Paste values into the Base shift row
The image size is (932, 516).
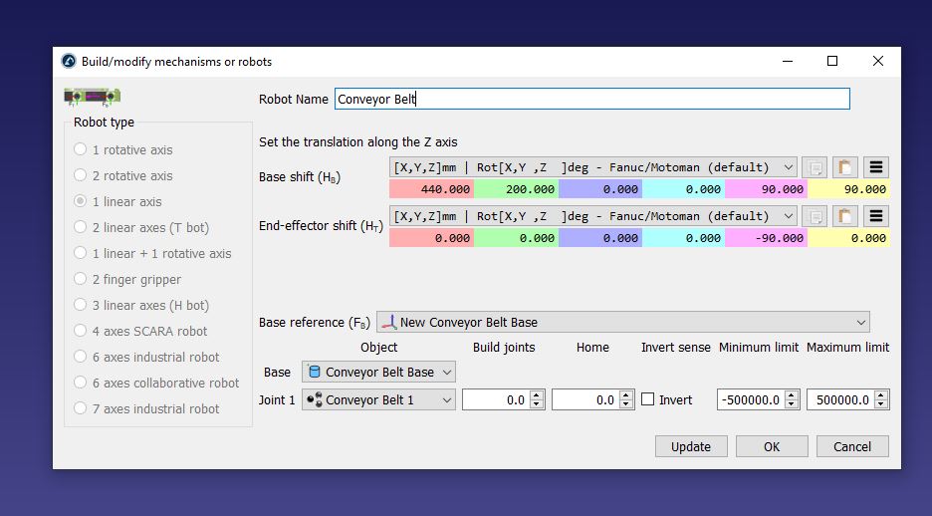pos(844,167)
